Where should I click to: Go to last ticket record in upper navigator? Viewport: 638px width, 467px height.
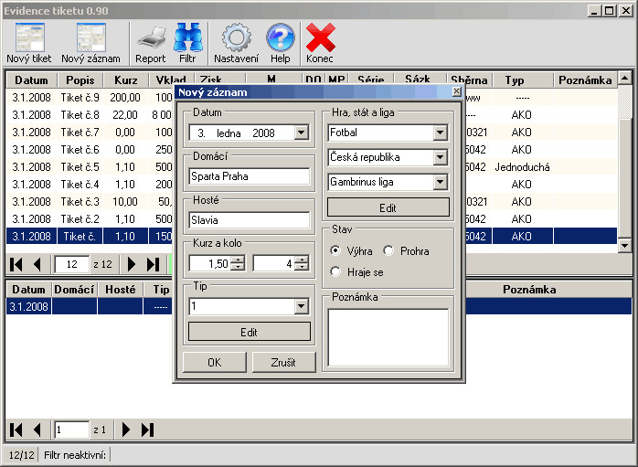coord(153,264)
